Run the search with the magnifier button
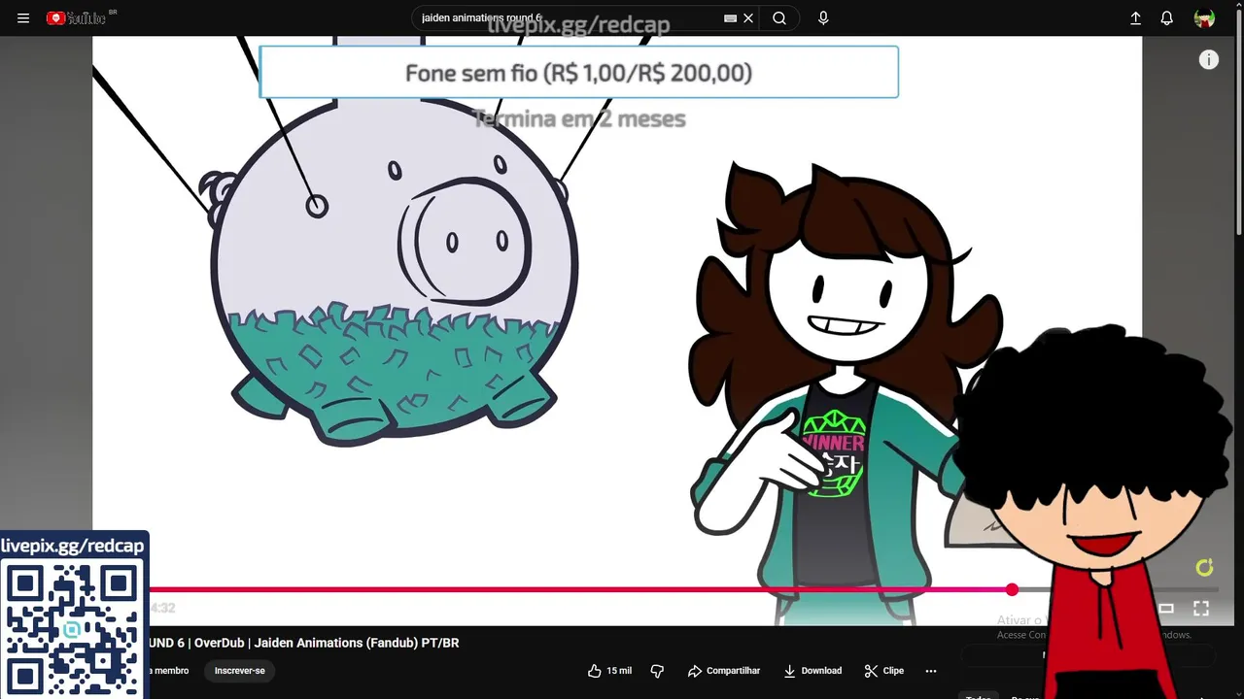The image size is (1244, 699). click(x=779, y=18)
